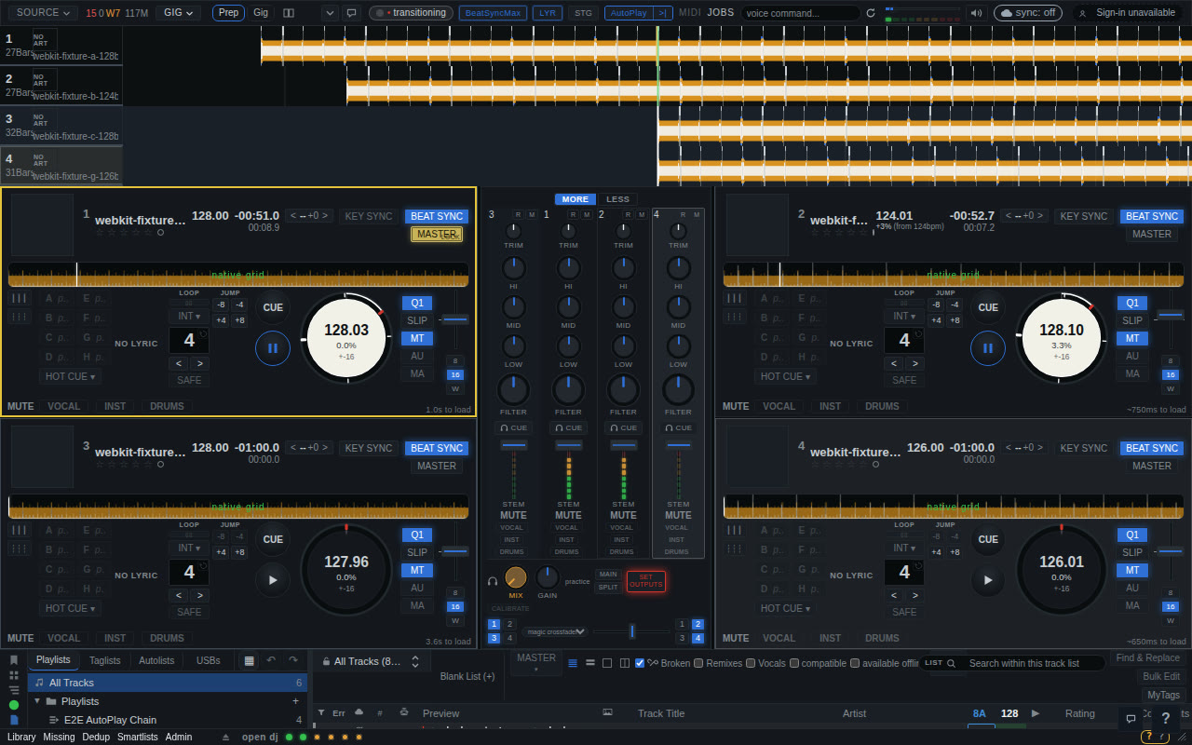Viewport: 1192px width, 745px height.
Task: Open Find & Replace
Action: click(1148, 657)
